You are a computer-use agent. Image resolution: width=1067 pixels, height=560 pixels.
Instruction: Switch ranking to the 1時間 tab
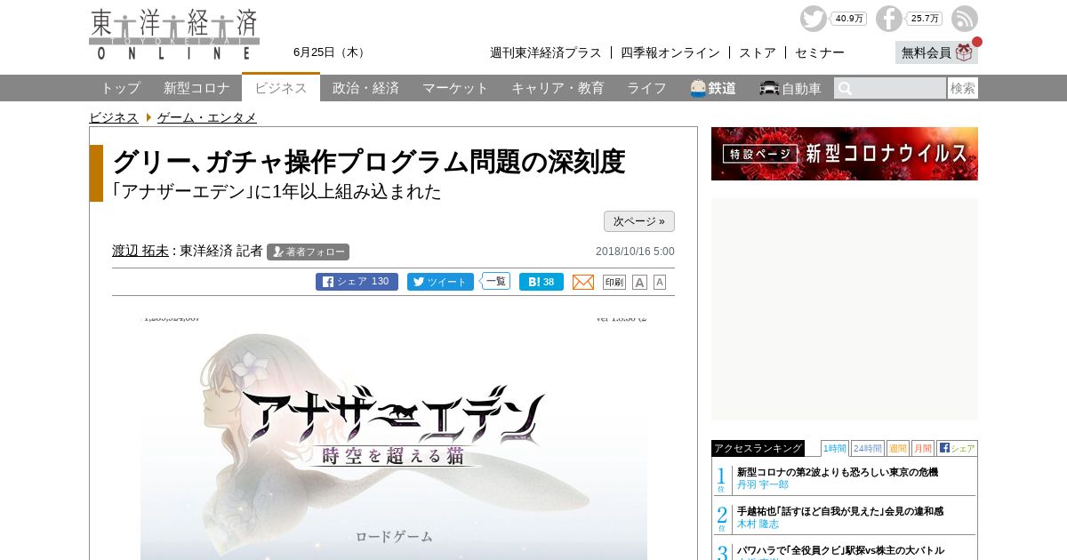(835, 448)
